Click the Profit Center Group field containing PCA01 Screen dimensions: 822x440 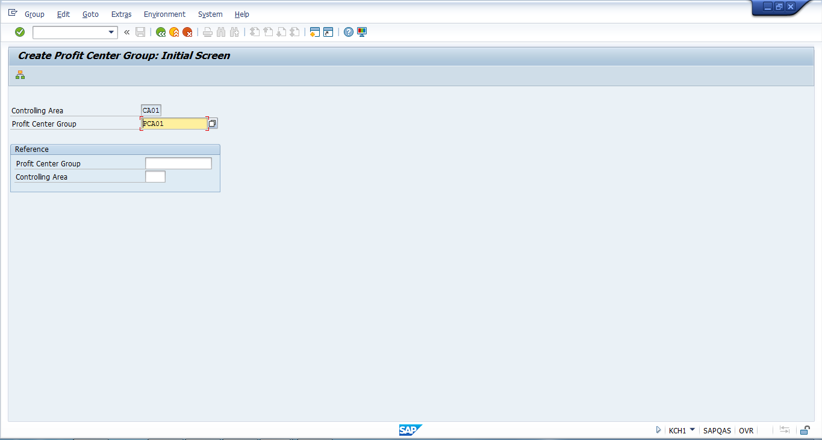[174, 124]
